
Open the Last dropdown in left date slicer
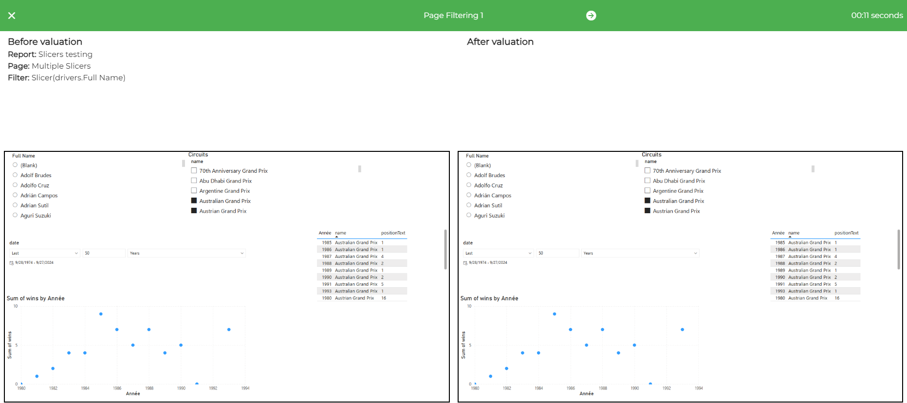click(x=44, y=253)
